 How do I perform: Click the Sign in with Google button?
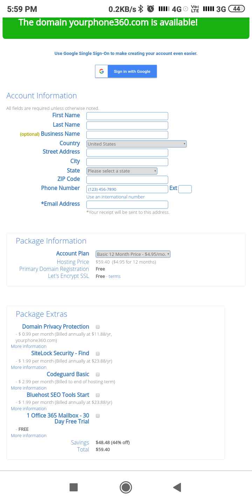(126, 71)
